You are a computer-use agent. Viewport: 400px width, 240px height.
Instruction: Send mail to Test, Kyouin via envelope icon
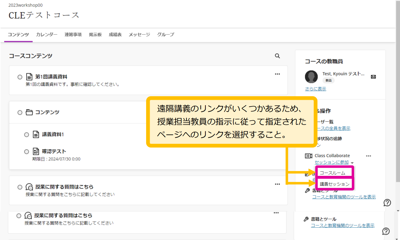[x=373, y=77]
